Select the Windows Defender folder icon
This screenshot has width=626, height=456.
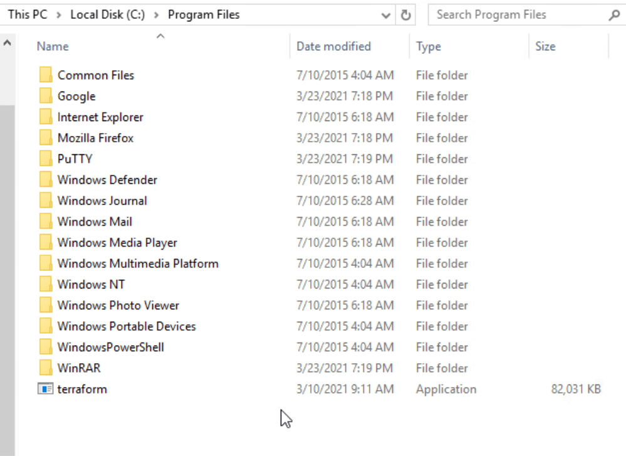click(x=45, y=180)
